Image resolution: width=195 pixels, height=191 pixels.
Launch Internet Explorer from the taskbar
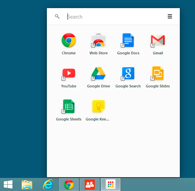click(x=48, y=184)
